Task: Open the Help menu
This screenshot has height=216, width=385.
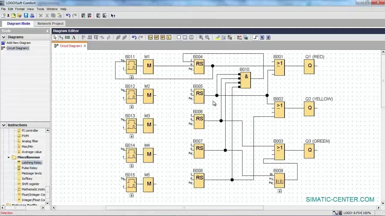Action: (63, 9)
